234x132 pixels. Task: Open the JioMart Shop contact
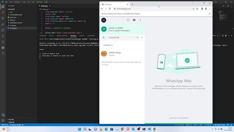[122, 54]
